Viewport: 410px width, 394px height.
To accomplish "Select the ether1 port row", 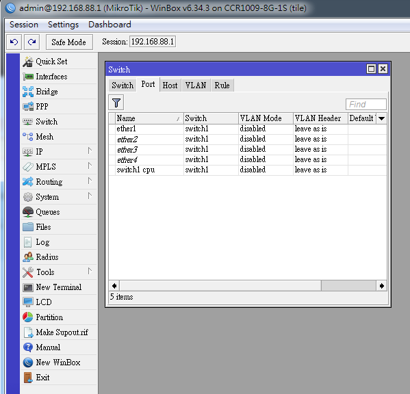I will click(248, 129).
